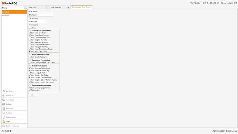The height and width of the screenshot is (134, 238).
Task: Open the Department dropdown arrow
Action: coord(46,21)
